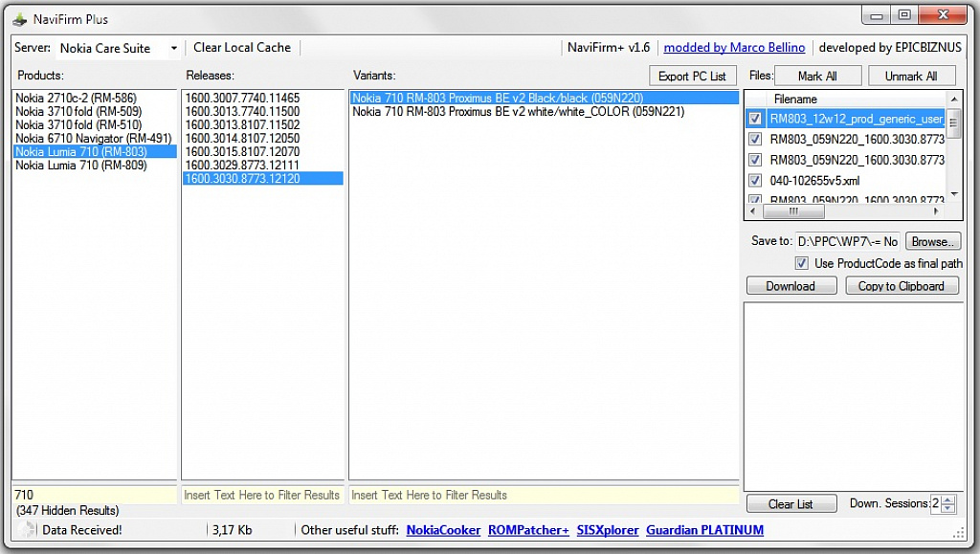Select product Nokia 2710c-2 (RM-586)
The image size is (980, 554).
click(x=95, y=98)
